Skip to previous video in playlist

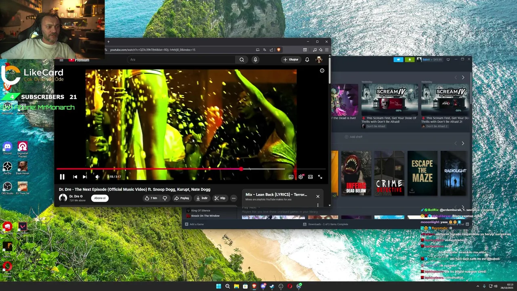pos(75,177)
